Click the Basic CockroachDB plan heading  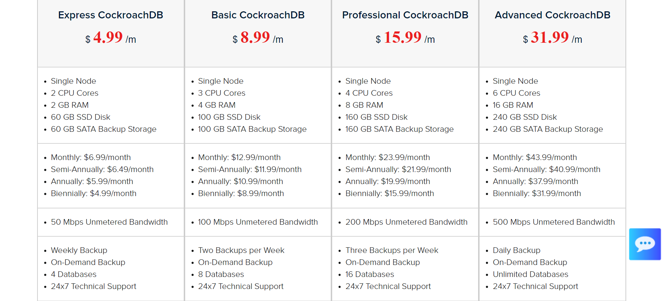click(x=258, y=15)
